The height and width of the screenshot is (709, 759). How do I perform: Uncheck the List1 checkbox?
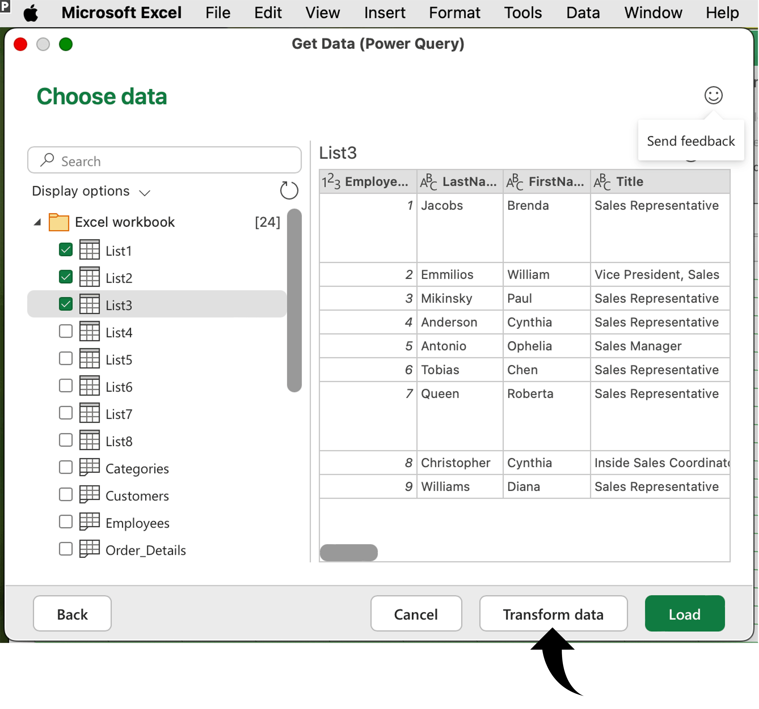coord(66,250)
